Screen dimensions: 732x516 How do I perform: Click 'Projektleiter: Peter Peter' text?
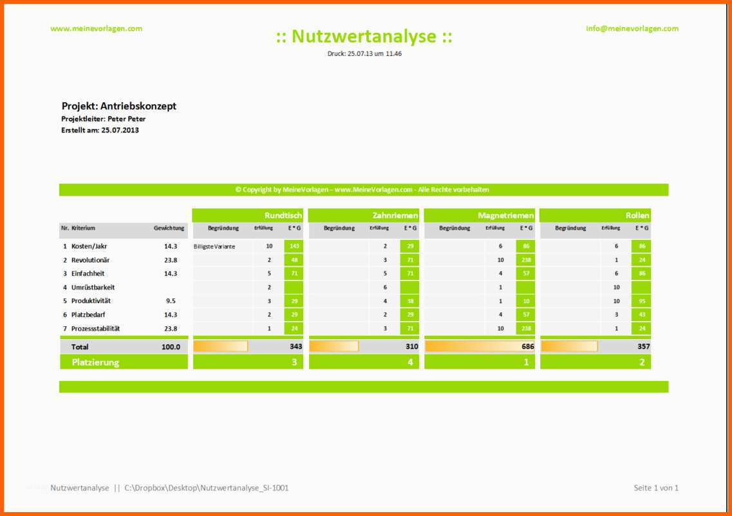(103, 119)
